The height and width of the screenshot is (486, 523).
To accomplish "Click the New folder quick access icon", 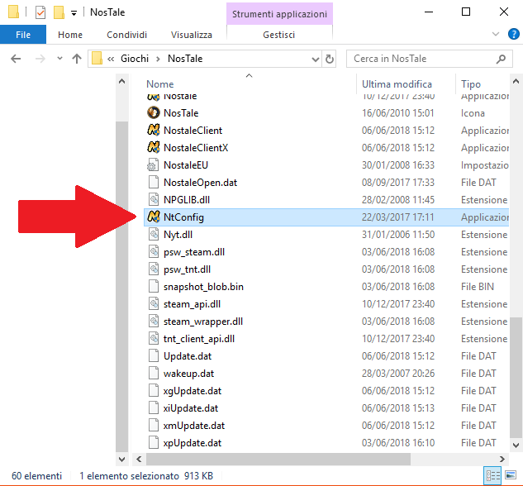I will (59, 12).
